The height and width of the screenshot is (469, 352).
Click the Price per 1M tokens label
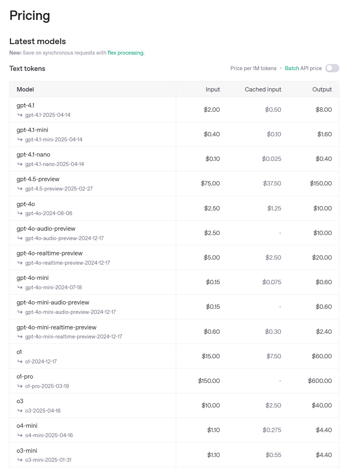click(x=253, y=68)
